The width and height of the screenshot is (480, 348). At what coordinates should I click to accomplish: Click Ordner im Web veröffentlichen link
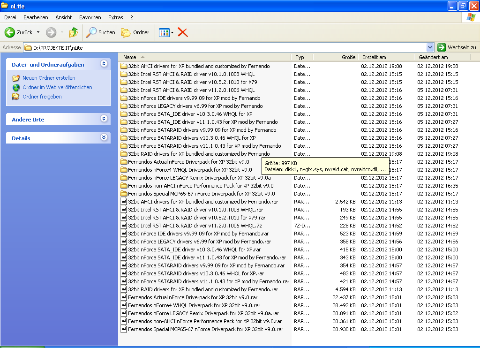click(x=57, y=87)
